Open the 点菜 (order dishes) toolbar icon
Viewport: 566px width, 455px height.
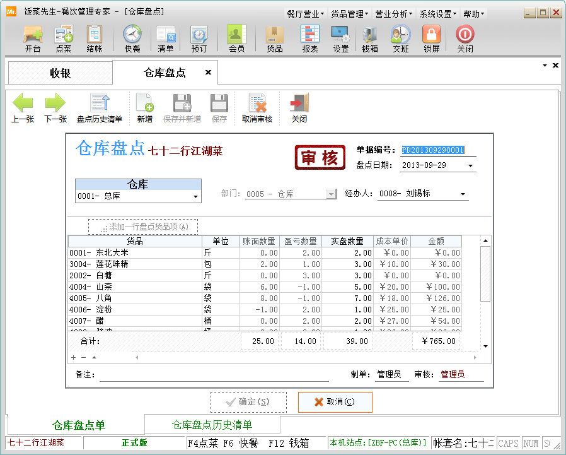tap(63, 38)
